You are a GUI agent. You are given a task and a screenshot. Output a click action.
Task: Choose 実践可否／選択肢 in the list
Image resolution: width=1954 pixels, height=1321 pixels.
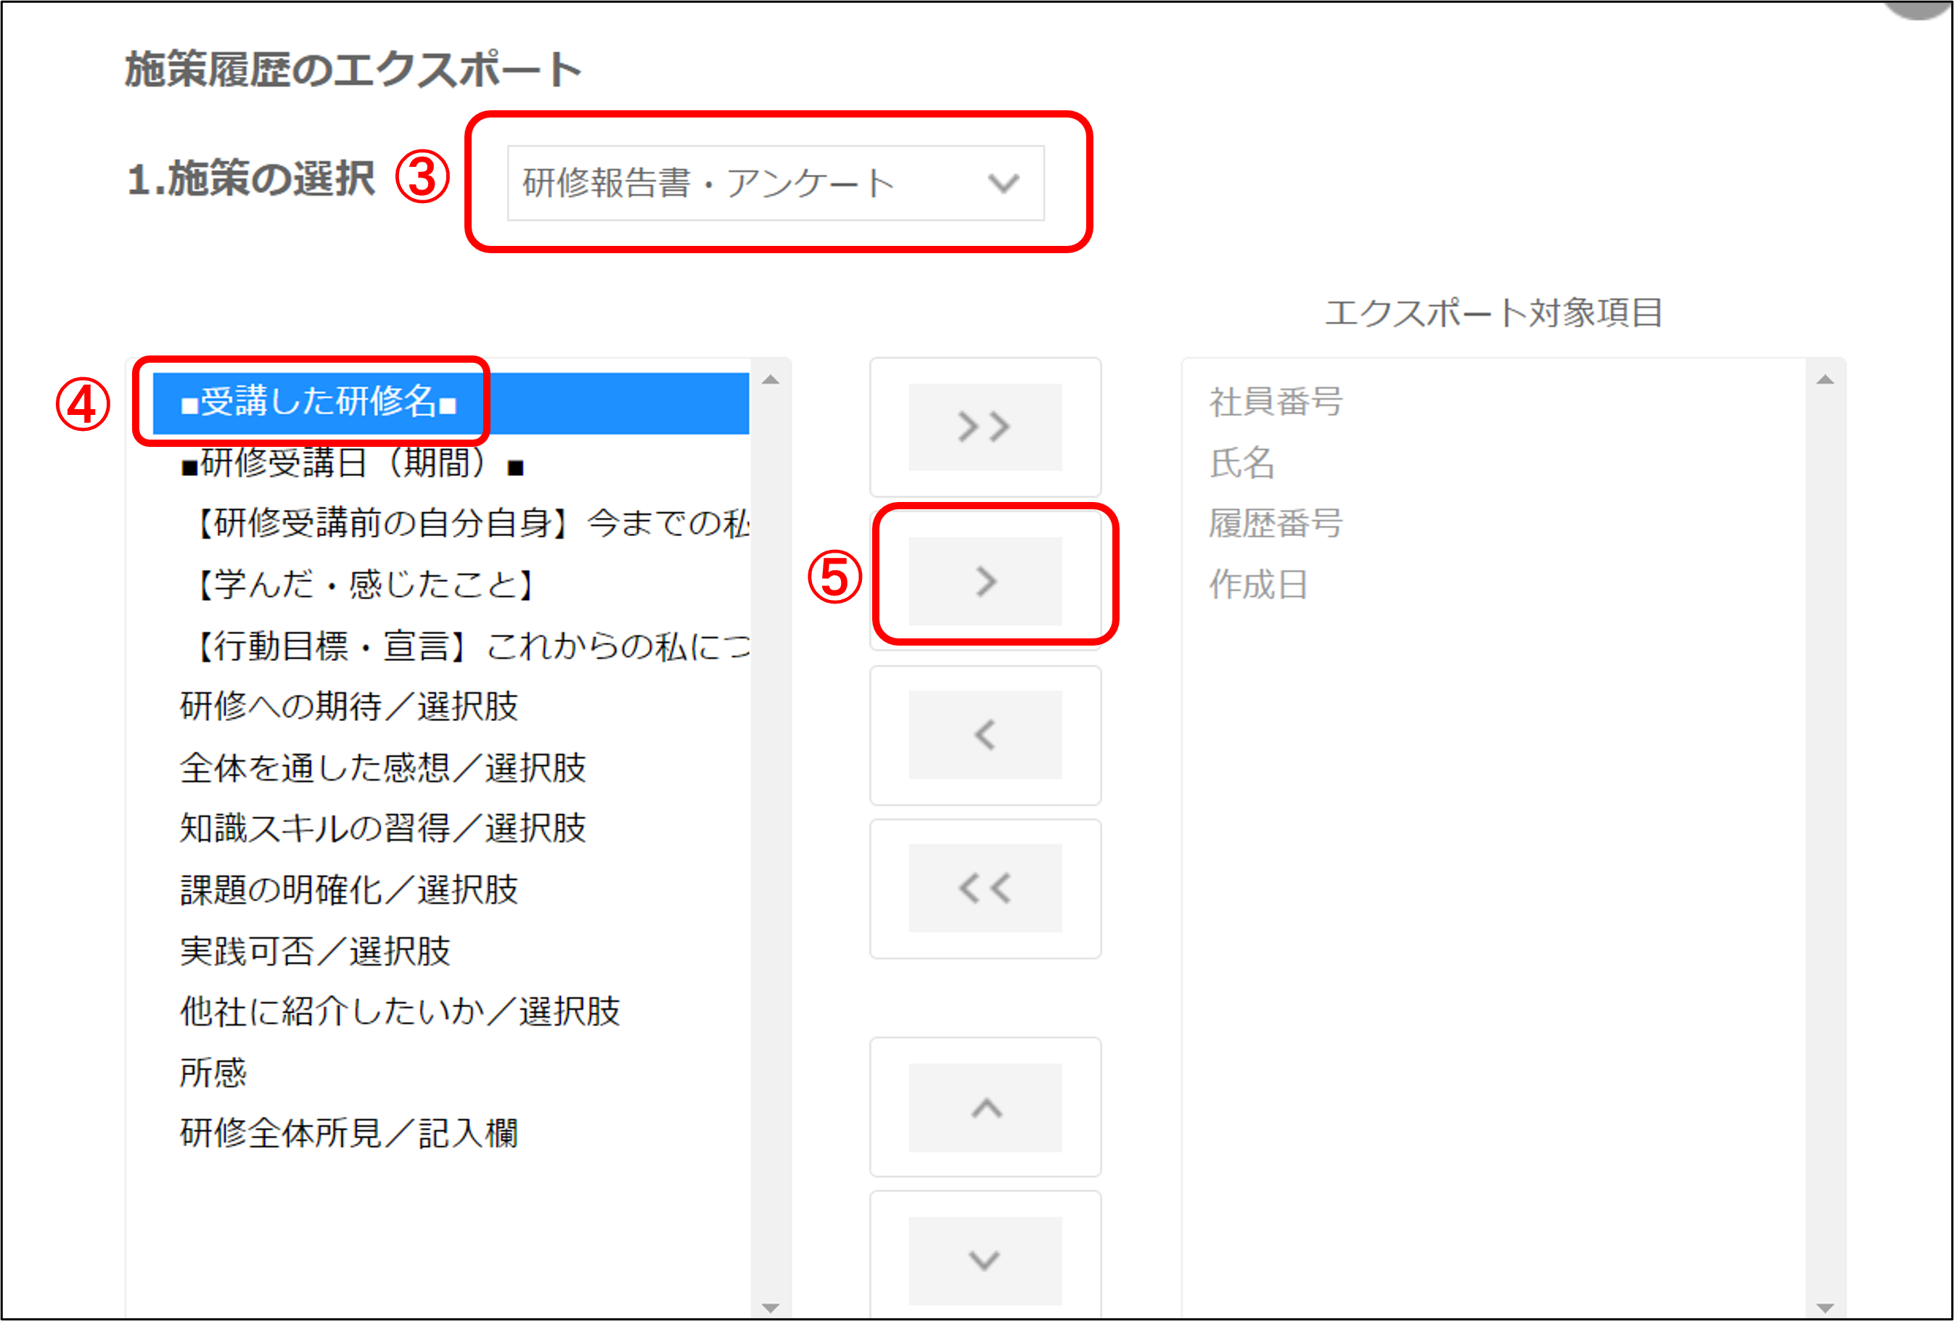316,951
